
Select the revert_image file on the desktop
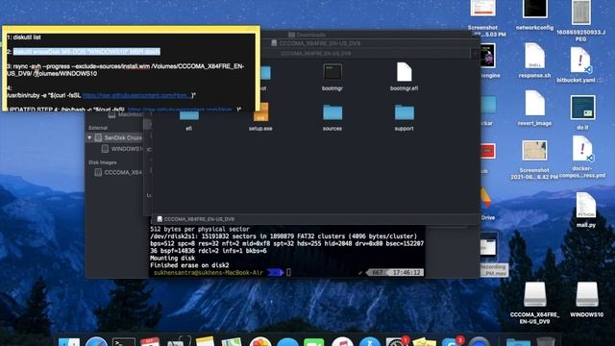click(x=534, y=108)
